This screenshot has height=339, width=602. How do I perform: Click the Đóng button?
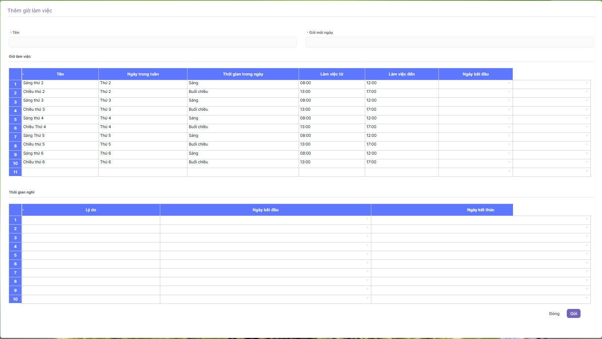554,314
